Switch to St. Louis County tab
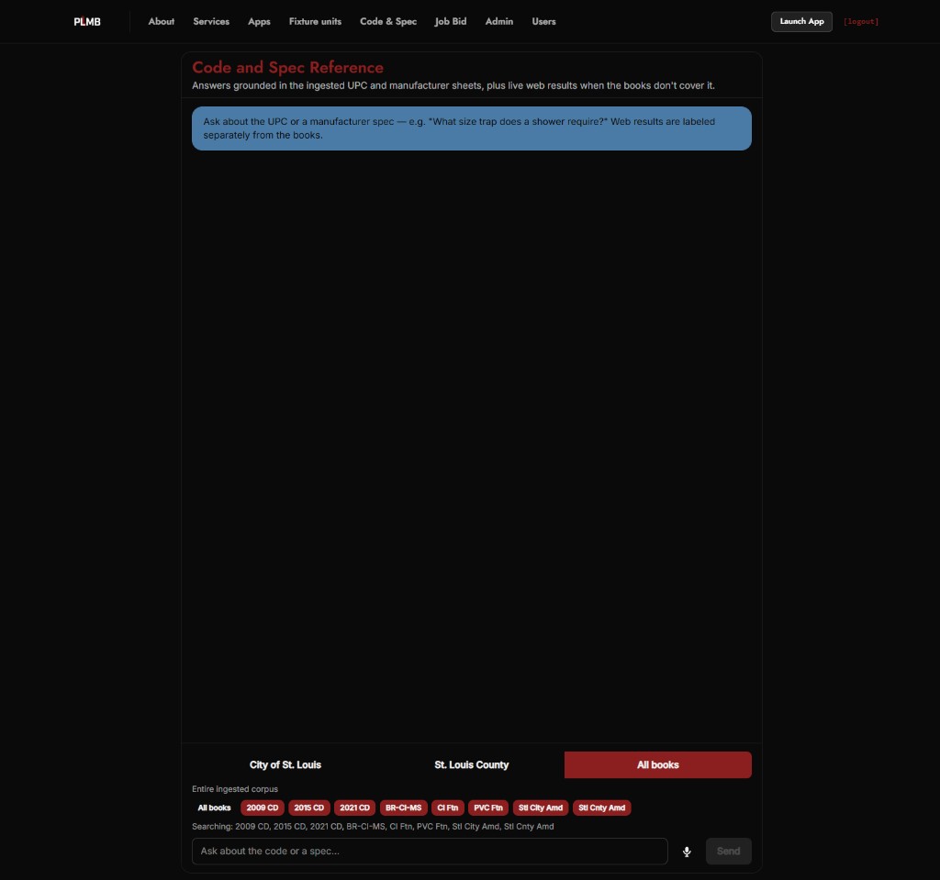940x880 pixels. coord(471,765)
